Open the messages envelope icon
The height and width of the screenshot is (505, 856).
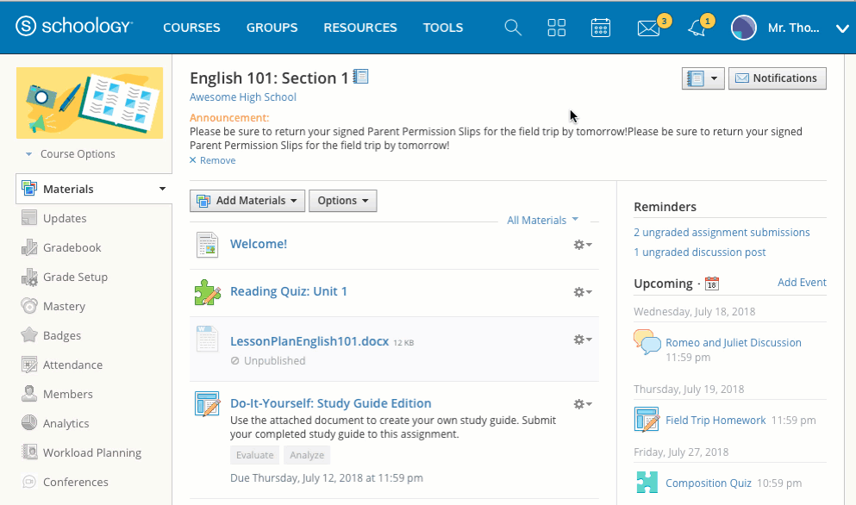pos(648,28)
